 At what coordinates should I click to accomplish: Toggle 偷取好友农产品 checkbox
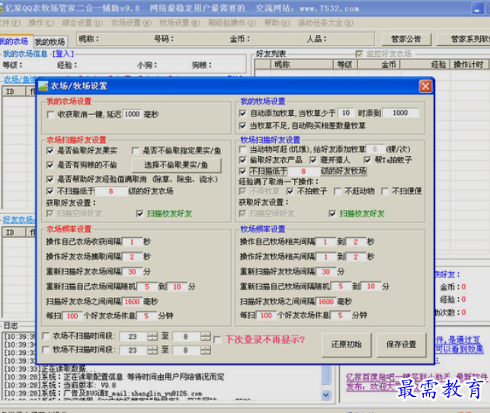coord(242,160)
